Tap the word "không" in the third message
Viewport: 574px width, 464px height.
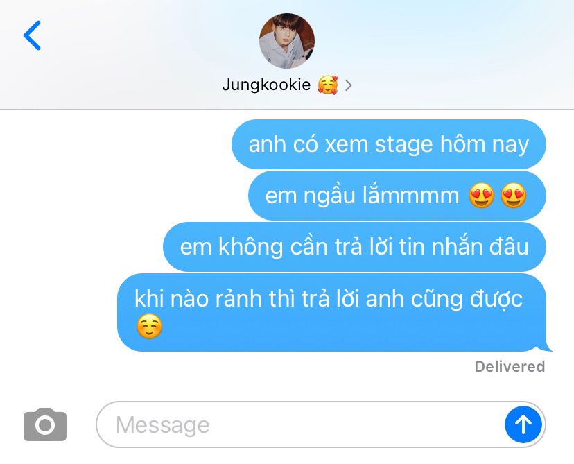tap(251, 247)
